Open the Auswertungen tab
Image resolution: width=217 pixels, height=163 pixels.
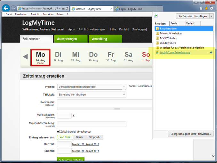71,39
